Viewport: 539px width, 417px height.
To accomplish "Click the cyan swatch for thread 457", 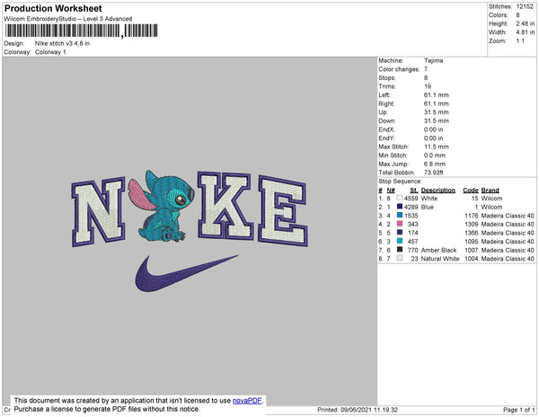I will pyautogui.click(x=400, y=241).
